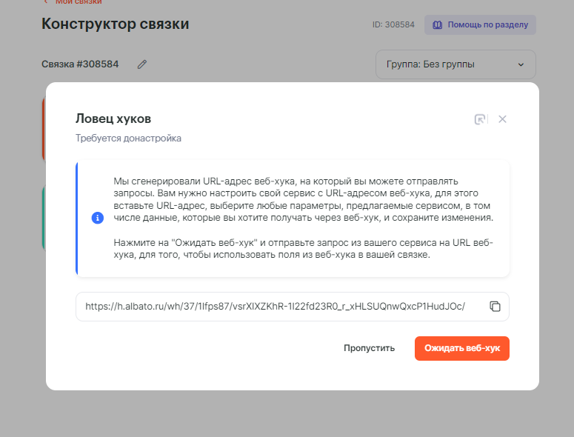
Task: Expand the group selector using its chevron arrow
Action: pyautogui.click(x=521, y=64)
